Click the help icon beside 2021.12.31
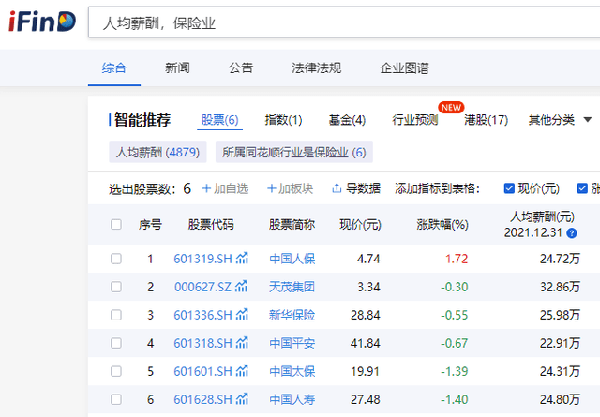600x417 pixels. pos(572,233)
